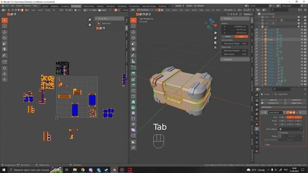Activate the Rotate tool in UV editor
The height and width of the screenshot is (173, 308).
(4, 38)
